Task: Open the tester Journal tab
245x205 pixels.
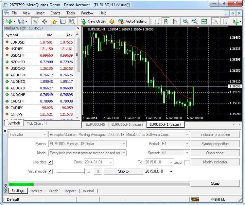Action: pos(88,191)
